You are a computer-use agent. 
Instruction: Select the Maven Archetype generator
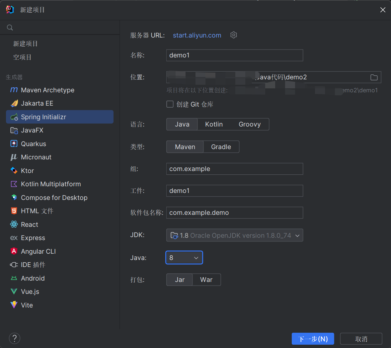coord(47,90)
